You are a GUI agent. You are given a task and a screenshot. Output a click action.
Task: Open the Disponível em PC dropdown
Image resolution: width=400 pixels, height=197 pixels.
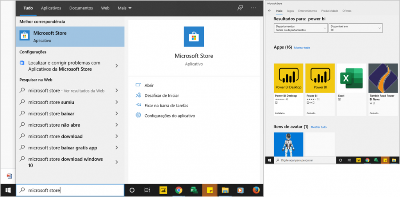tap(355, 28)
